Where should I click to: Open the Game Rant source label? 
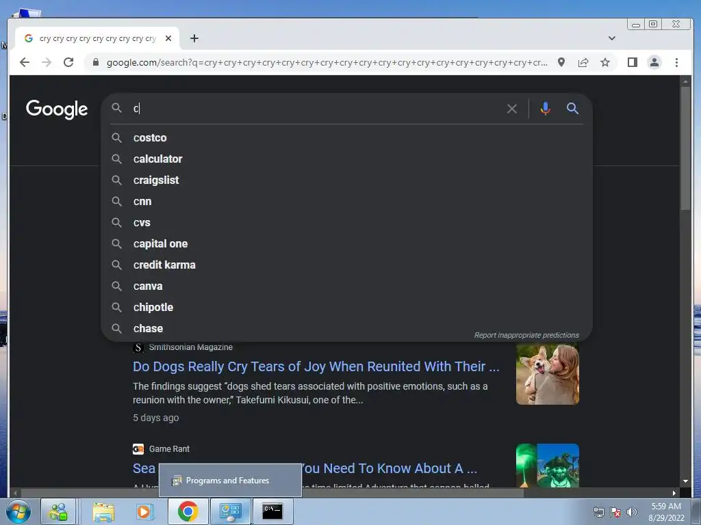[169, 448]
